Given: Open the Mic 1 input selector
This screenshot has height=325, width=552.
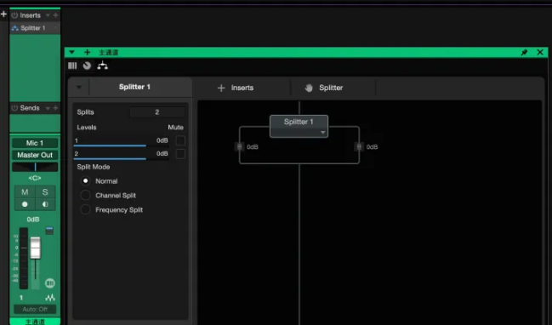Looking at the screenshot, I should [35, 143].
